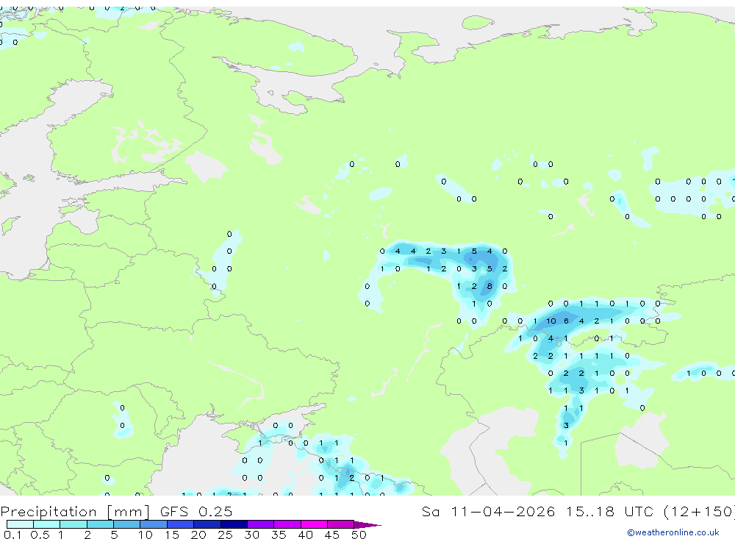Click the 'Precipitation [mm]' title text
The image size is (735, 539).
point(76,512)
